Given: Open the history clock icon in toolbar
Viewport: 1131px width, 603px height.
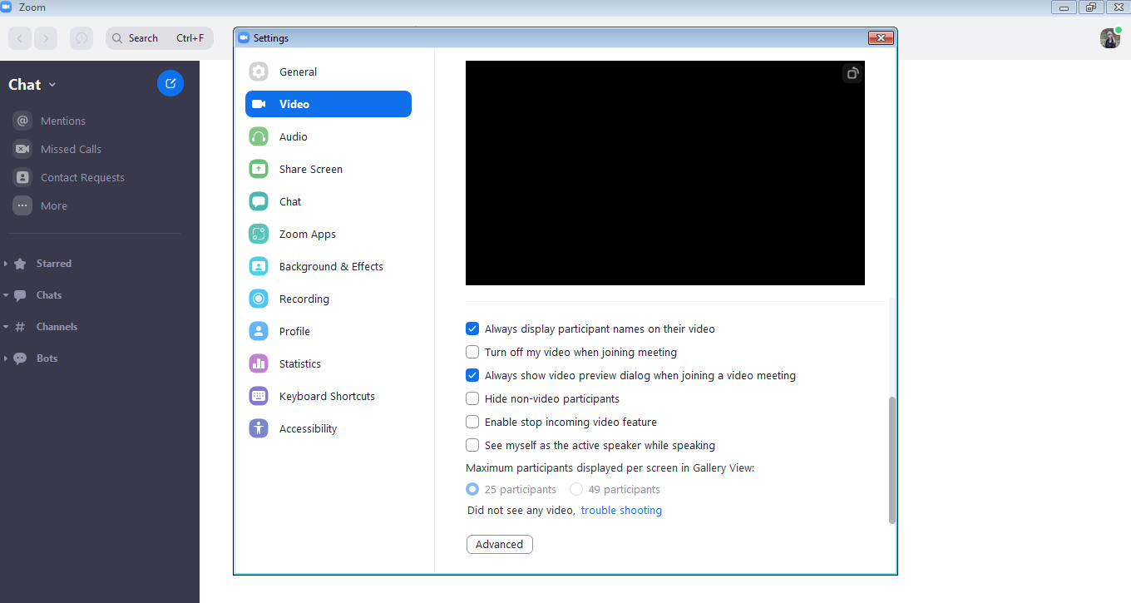Looking at the screenshot, I should 81,38.
